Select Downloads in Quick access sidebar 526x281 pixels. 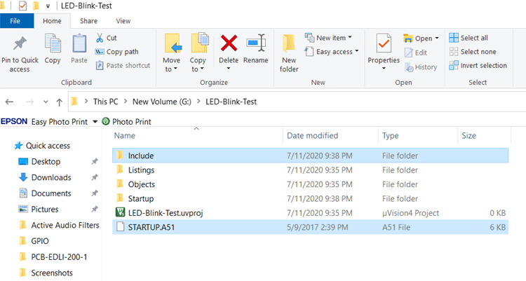click(x=50, y=177)
